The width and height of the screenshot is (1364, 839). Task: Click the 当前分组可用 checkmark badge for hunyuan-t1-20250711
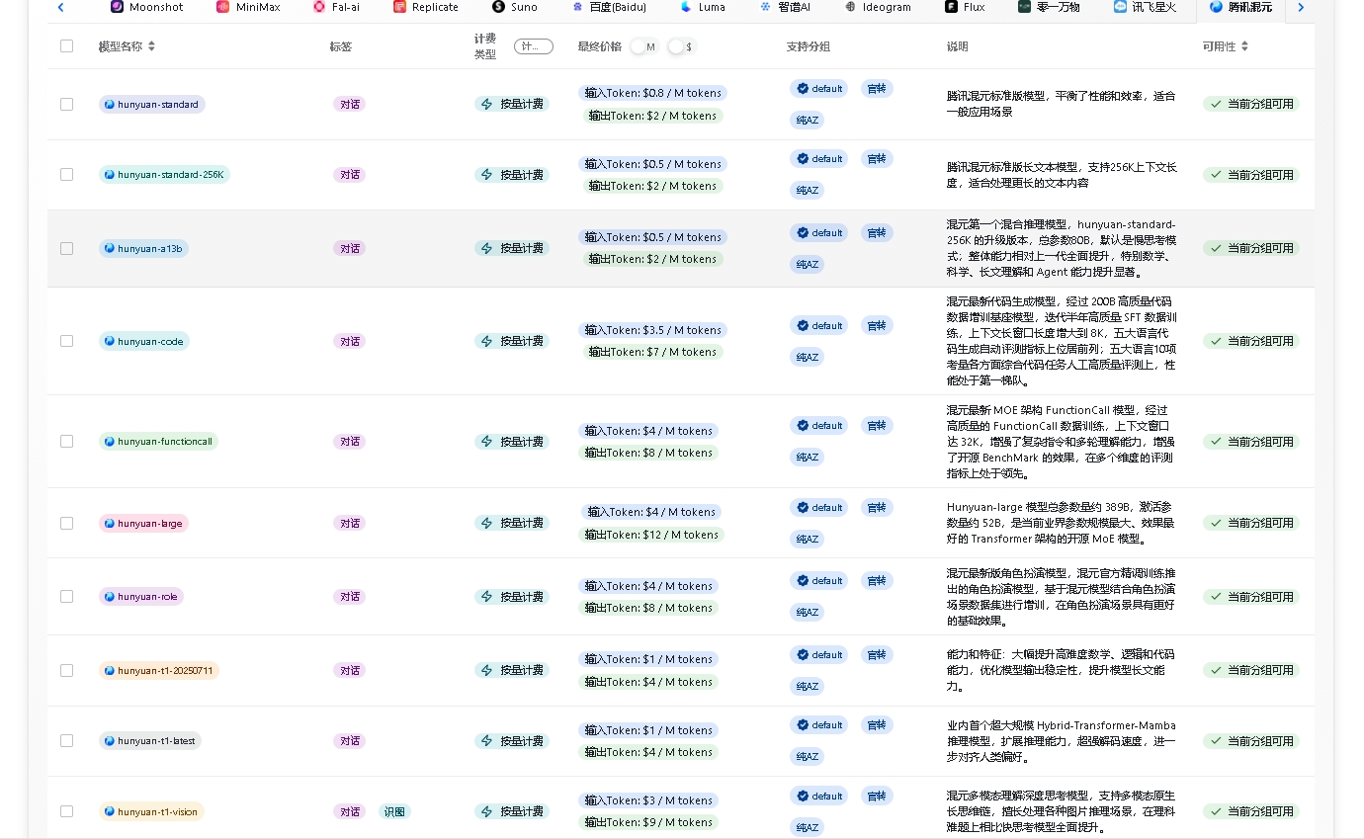(x=1251, y=670)
